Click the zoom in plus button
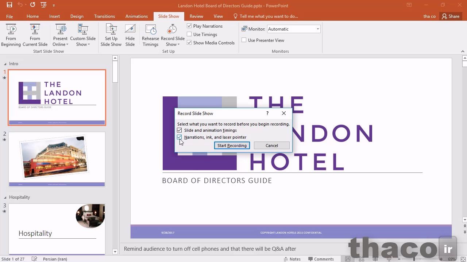Screen dimensions: 467x262 click(442, 259)
